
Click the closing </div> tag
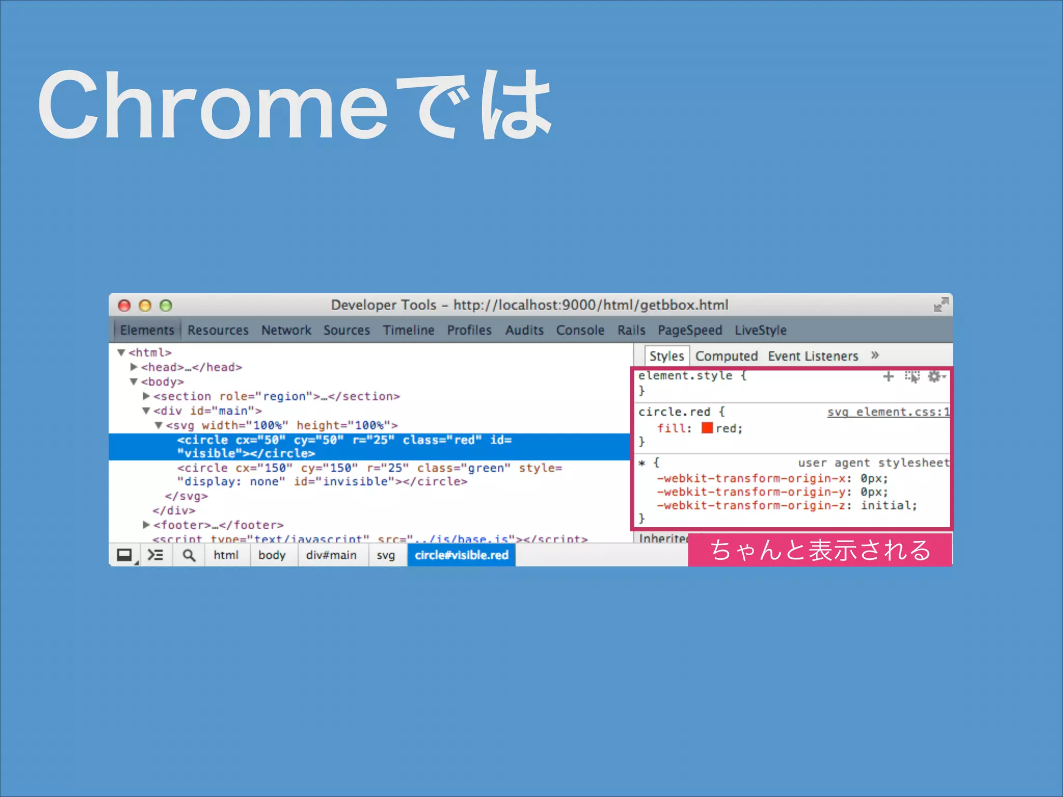click(174, 511)
